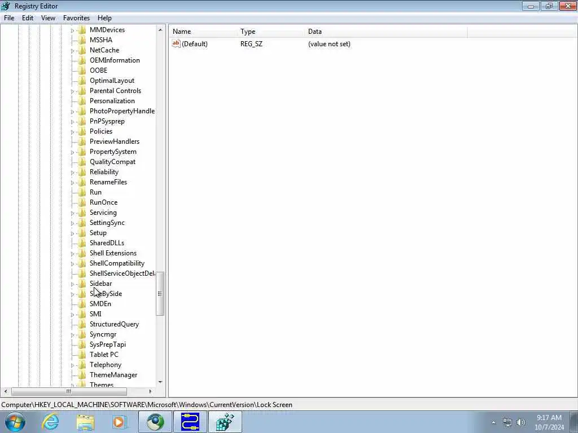
Task: Open the Edit menu
Action: [28, 18]
